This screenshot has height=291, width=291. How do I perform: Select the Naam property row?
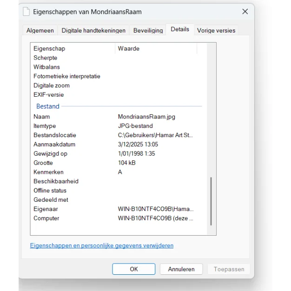(42, 117)
